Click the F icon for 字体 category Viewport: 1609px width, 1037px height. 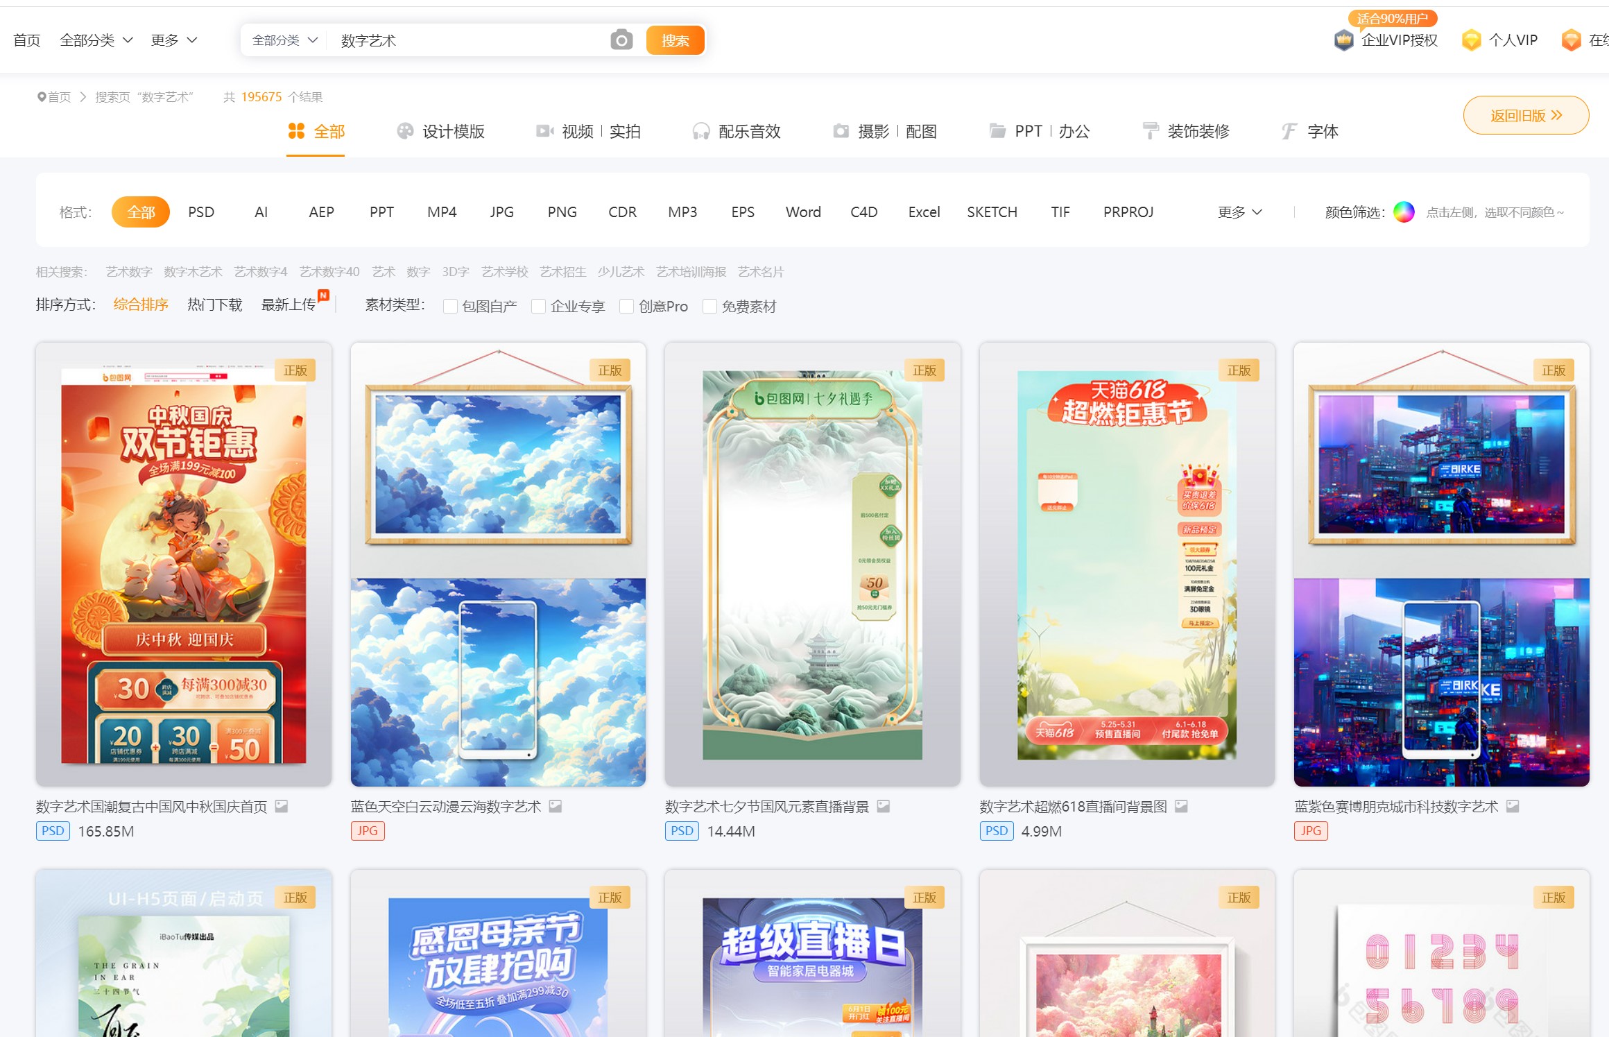click(x=1289, y=130)
